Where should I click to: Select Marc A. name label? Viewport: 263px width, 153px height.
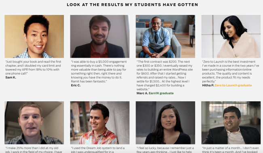click(x=142, y=93)
